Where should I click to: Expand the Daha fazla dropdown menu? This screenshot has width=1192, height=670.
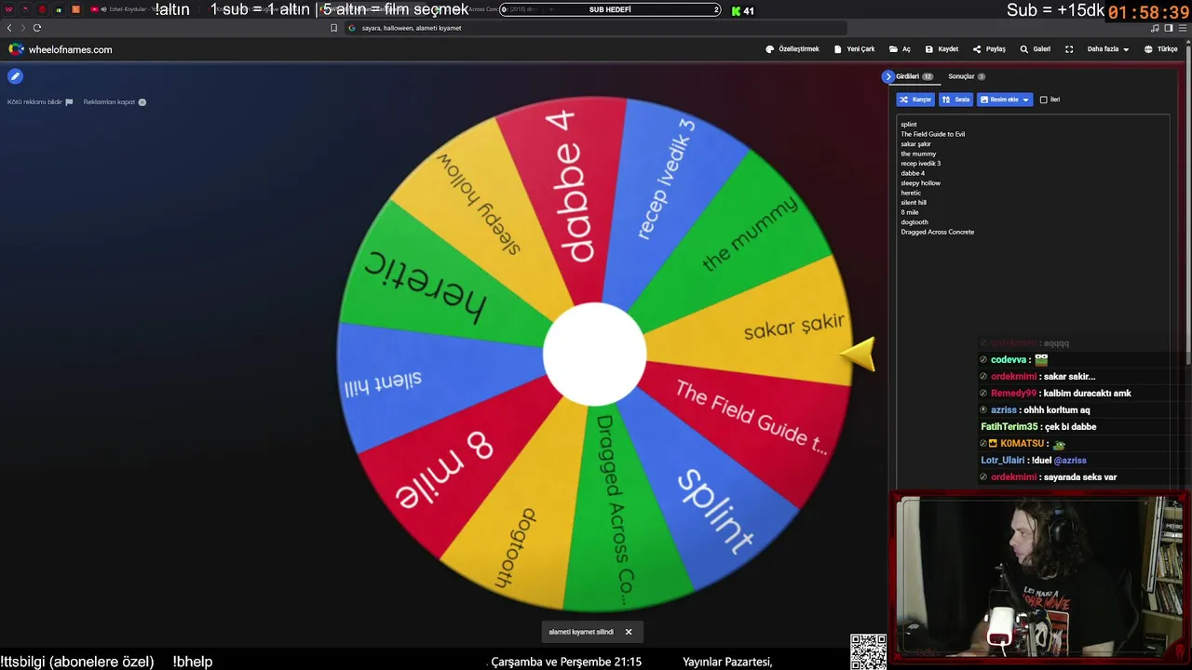pos(1108,49)
